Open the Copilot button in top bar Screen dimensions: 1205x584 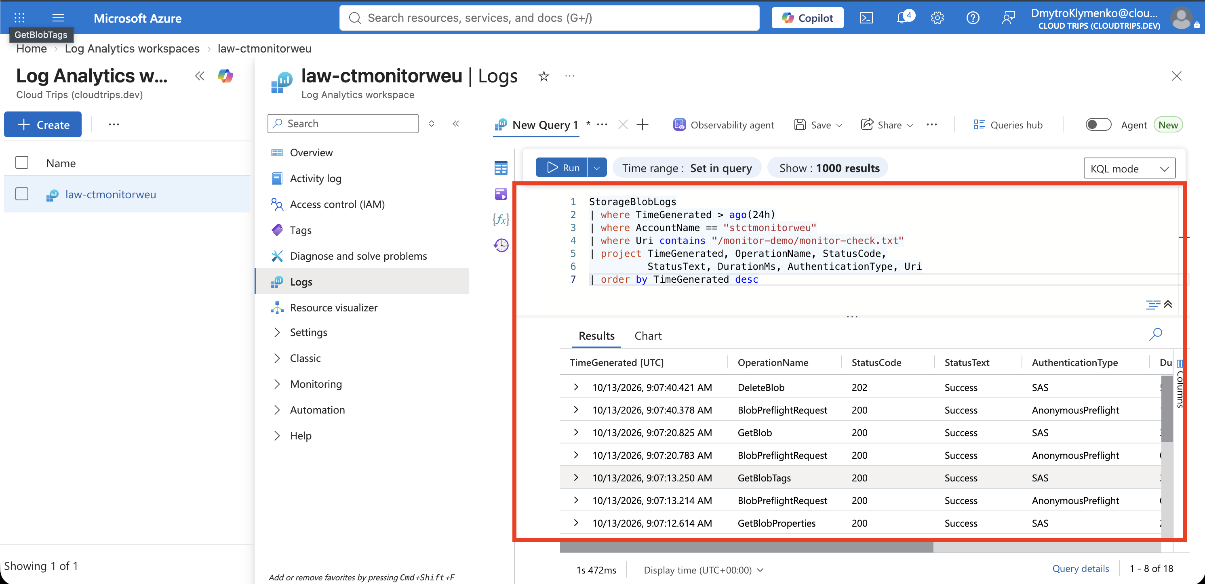pyautogui.click(x=807, y=18)
